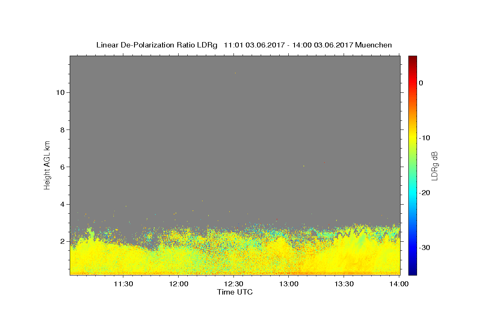Viewport: 495px width, 330px height.
Task: Click the cyan -20 dB colorbar region
Action: [x=412, y=192]
